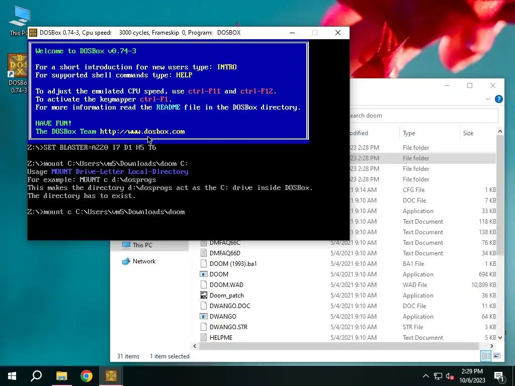Click the HELPME document icon
This screenshot has height=386, width=515.
[204, 337]
